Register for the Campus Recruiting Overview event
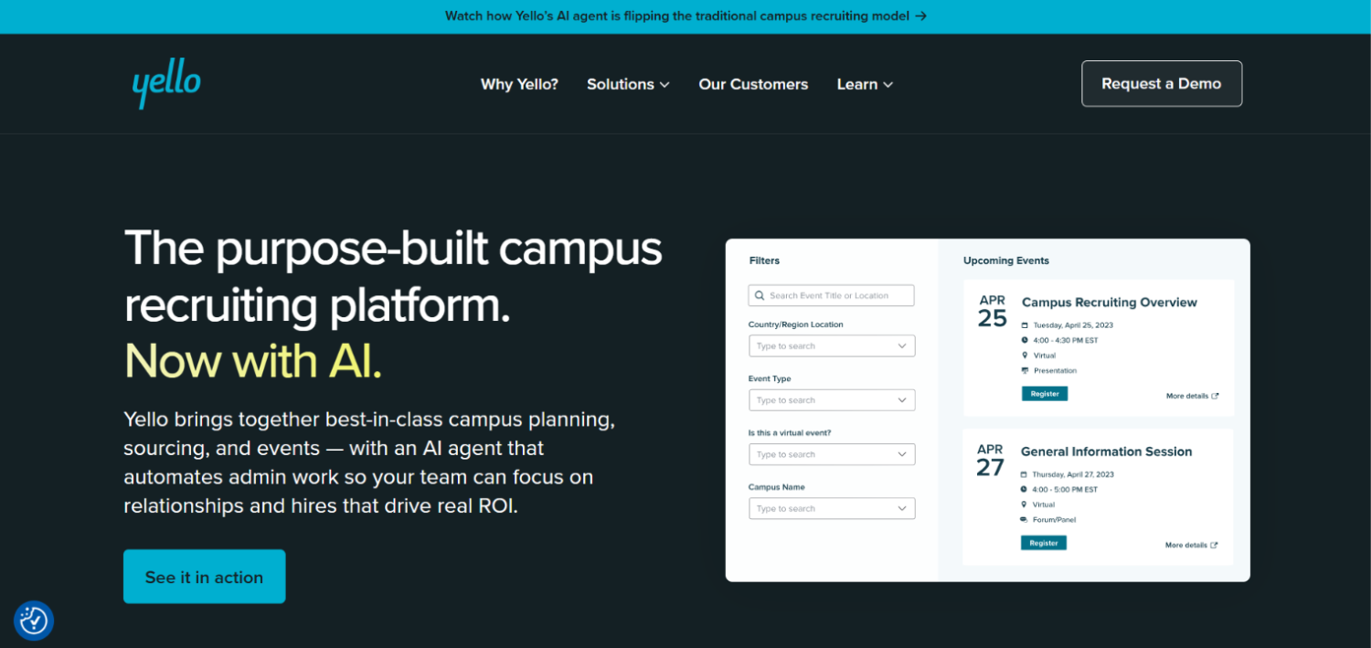 pos(1044,394)
